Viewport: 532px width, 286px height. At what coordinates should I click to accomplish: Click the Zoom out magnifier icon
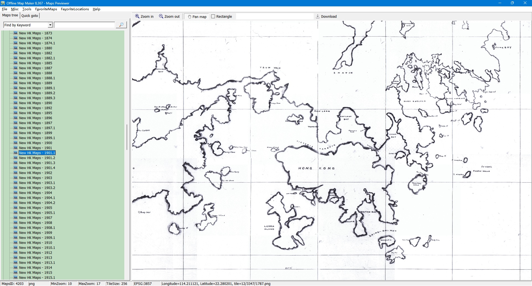tap(161, 16)
